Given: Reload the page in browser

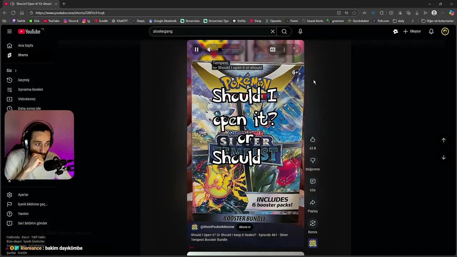Looking at the screenshot, I should point(13,13).
